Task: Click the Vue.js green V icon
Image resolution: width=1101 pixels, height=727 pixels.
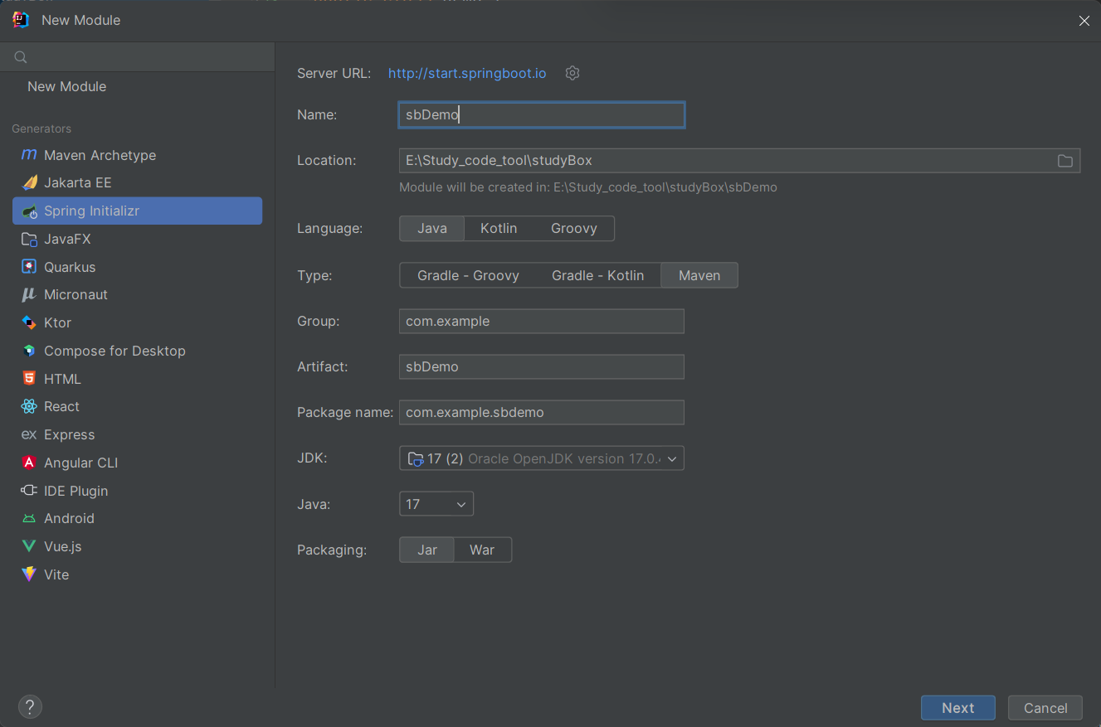Action: coord(29,546)
